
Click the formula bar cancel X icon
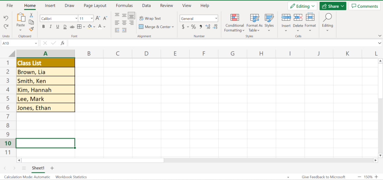click(45, 43)
